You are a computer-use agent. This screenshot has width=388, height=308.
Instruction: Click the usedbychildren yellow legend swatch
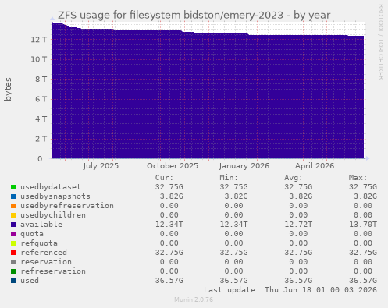tap(13, 215)
